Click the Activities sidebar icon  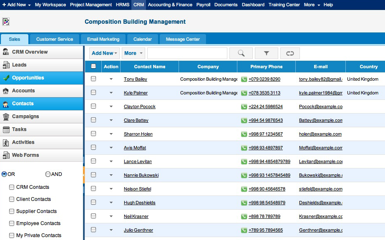[x=6, y=143]
